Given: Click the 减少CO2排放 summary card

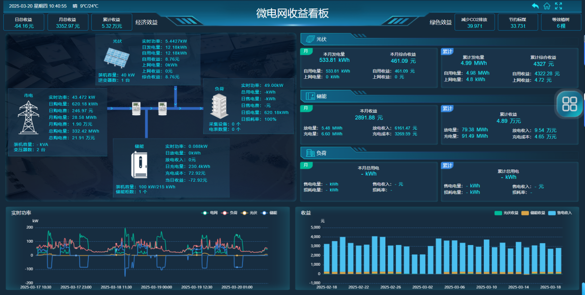Looking at the screenshot, I should [474, 22].
